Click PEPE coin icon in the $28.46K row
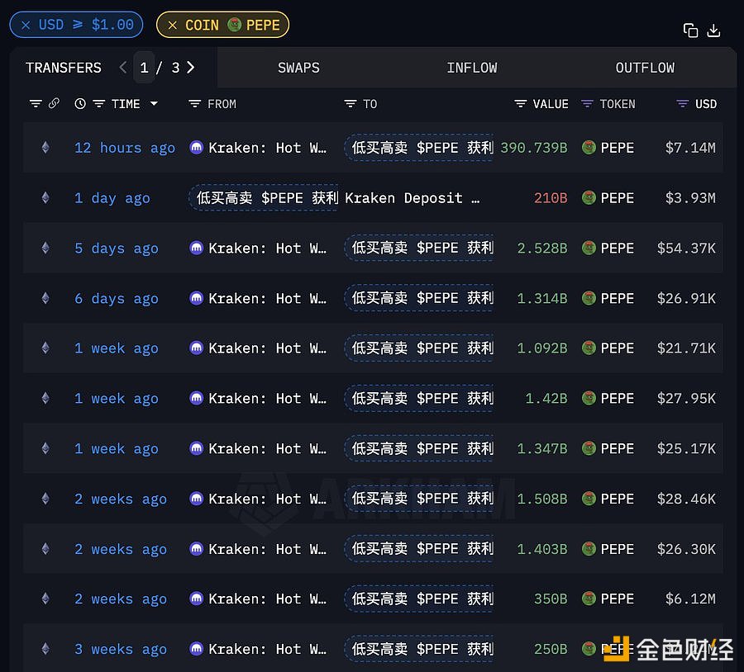This screenshot has height=672, width=744. pyautogui.click(x=589, y=499)
